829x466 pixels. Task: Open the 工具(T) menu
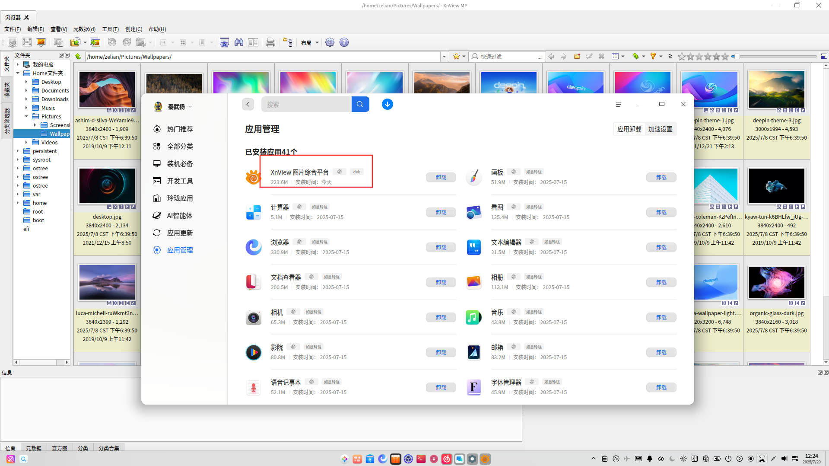pos(110,29)
